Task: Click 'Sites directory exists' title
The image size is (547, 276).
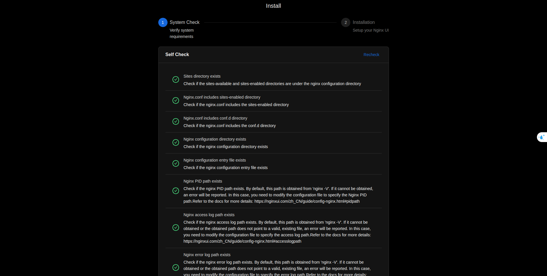Action: tap(202, 76)
